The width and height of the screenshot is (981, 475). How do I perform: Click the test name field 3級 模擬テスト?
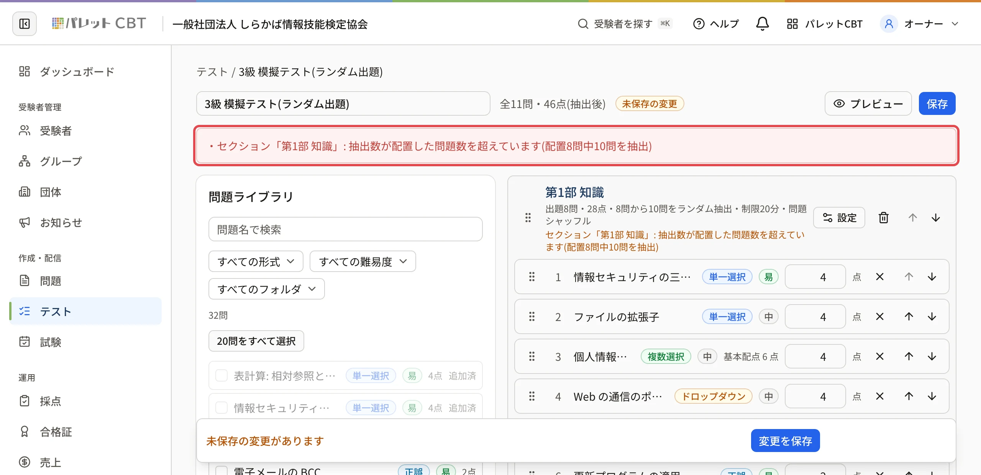pyautogui.click(x=343, y=103)
